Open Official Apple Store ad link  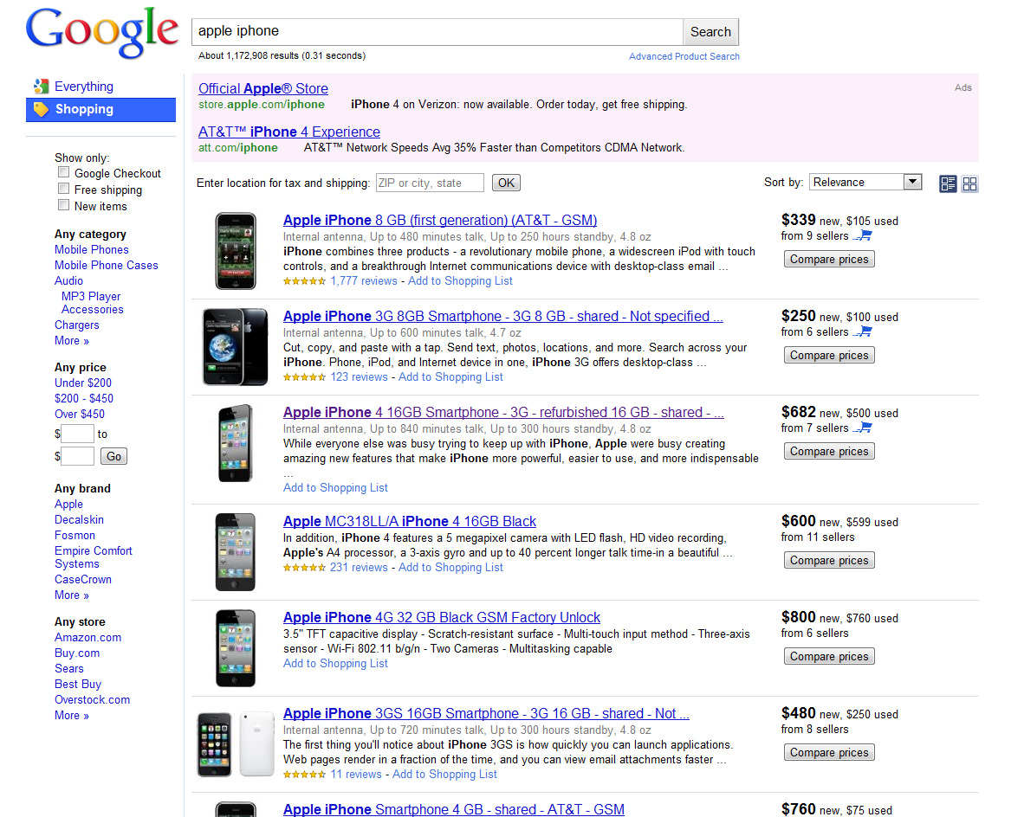click(263, 89)
